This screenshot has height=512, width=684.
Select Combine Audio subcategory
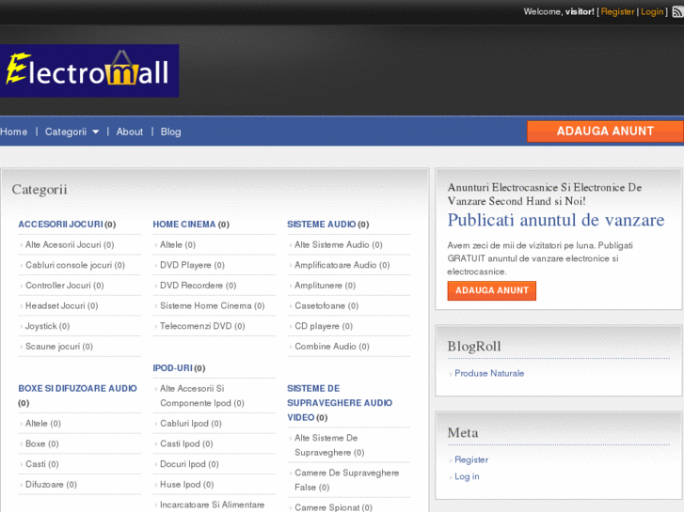point(326,347)
